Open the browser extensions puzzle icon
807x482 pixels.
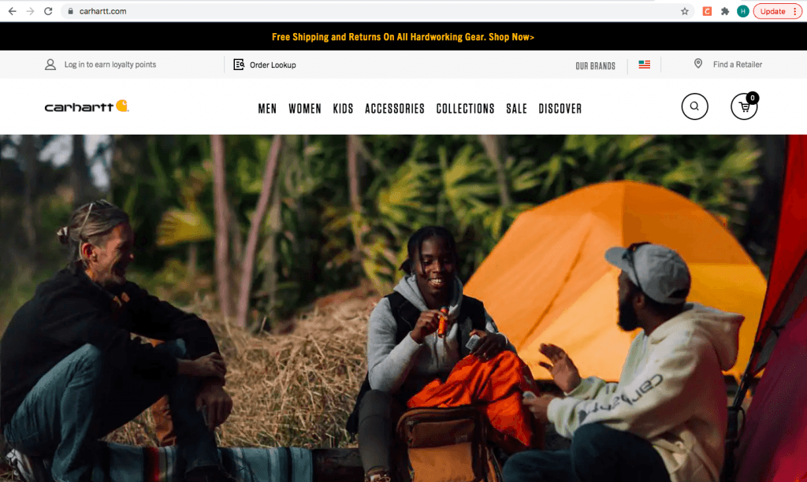[725, 11]
